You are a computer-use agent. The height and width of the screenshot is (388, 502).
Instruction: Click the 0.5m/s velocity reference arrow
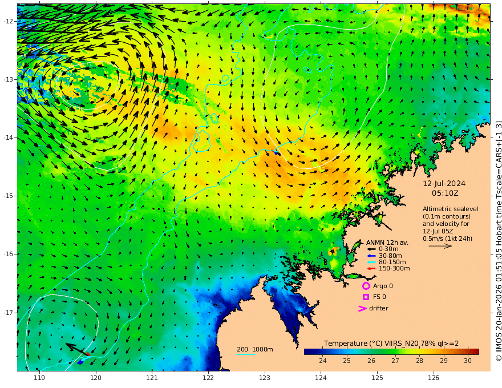[440, 246]
